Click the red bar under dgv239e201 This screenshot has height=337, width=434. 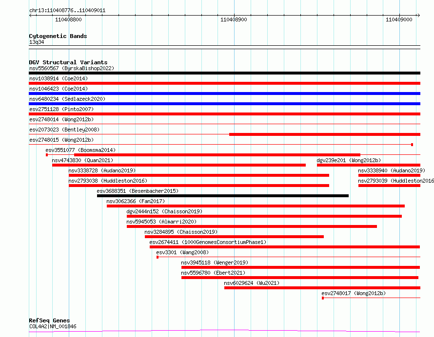(x=369, y=165)
